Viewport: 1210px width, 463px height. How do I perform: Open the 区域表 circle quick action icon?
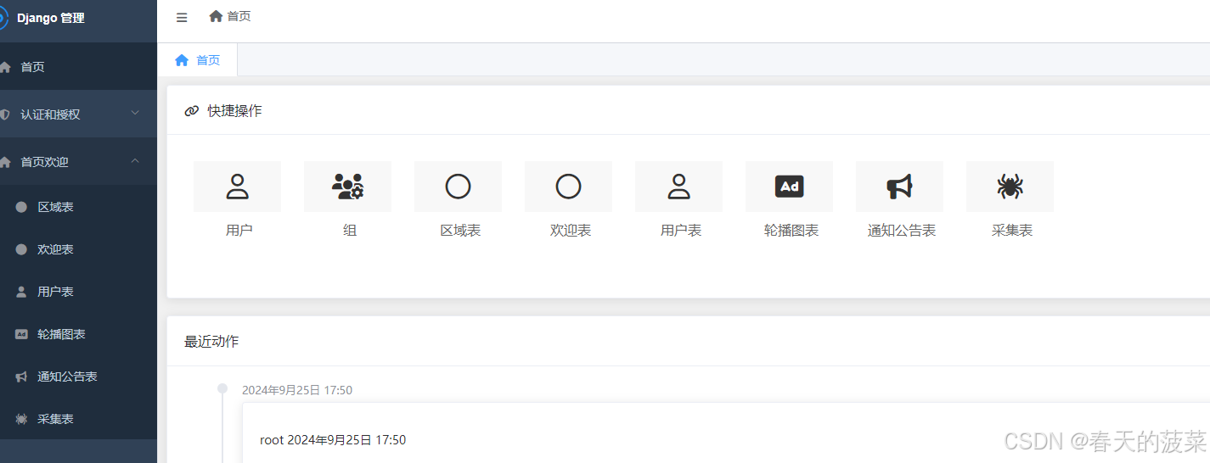pyautogui.click(x=459, y=187)
